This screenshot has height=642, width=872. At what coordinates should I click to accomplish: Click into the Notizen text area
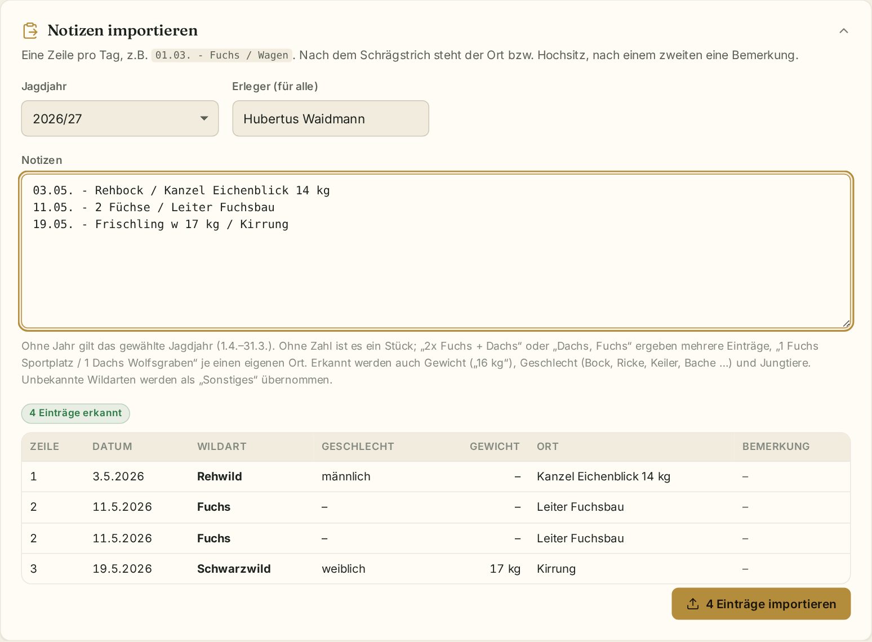(436, 251)
